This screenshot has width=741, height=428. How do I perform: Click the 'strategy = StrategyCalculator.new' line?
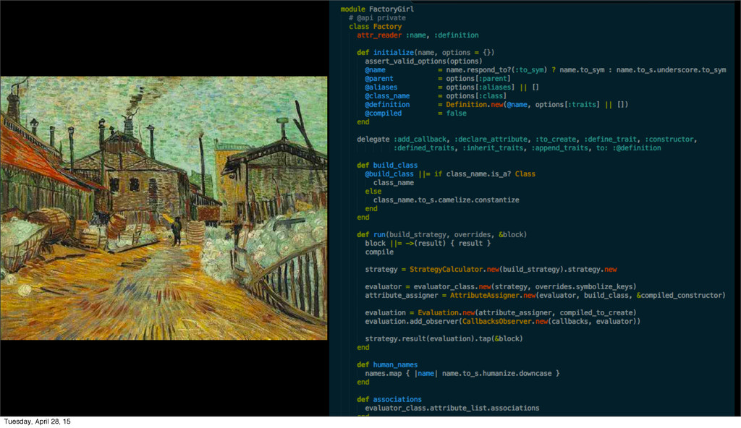tap(491, 269)
